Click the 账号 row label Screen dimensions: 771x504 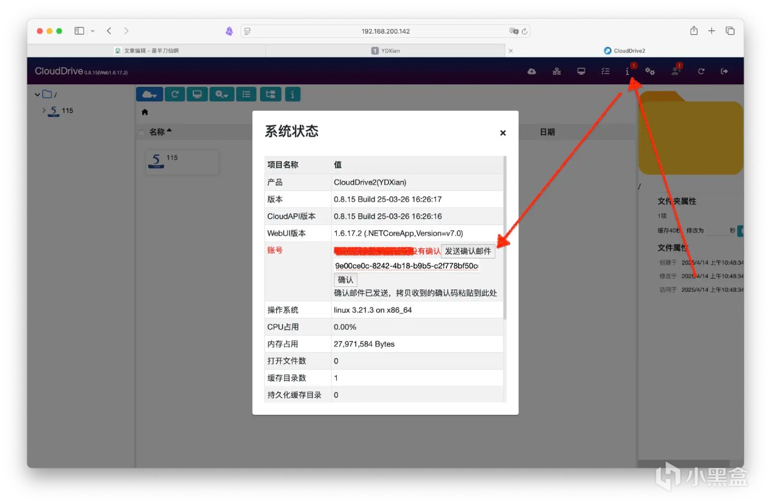275,250
